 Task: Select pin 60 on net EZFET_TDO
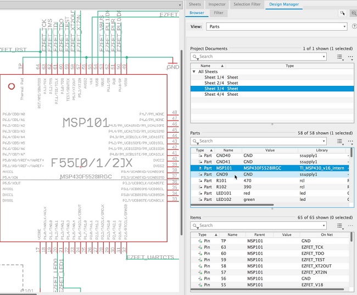(x=270, y=254)
